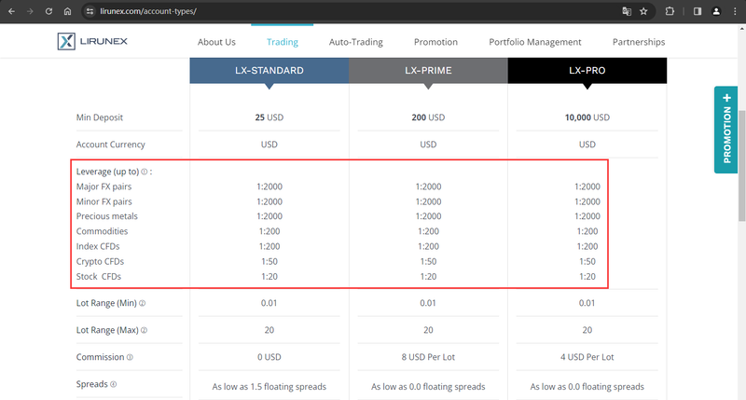Open the Promotion nav menu

(435, 42)
